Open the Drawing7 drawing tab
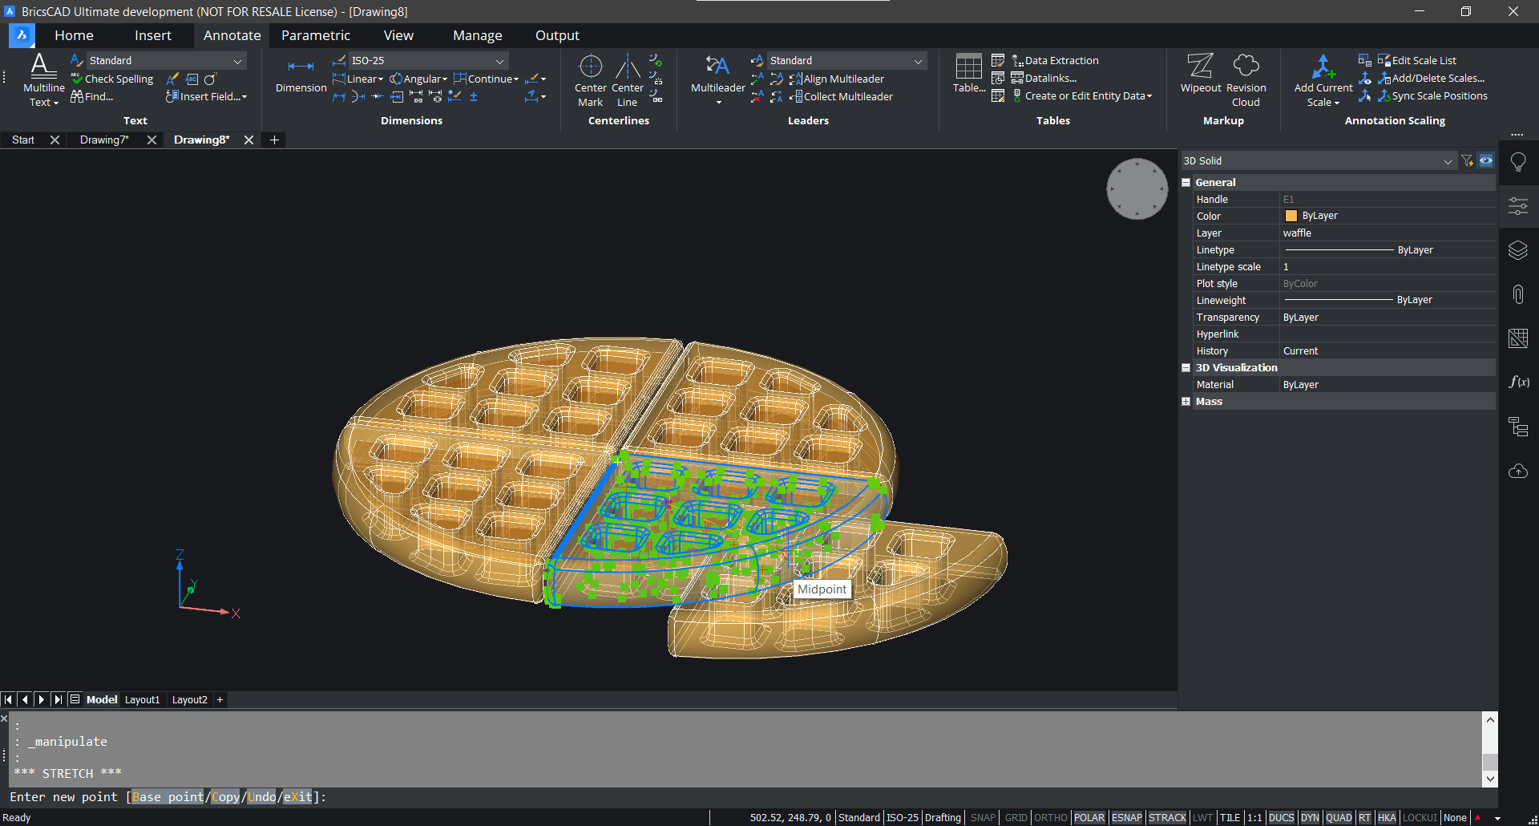Screen dimensions: 1539x826 103,140
